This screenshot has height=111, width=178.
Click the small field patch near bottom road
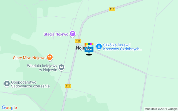[89, 96]
